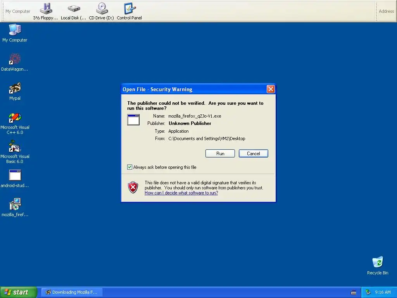This screenshot has width=397, height=298.
Task: Open the 3½ Floppy drive icon in toolbar
Action: 46,11
